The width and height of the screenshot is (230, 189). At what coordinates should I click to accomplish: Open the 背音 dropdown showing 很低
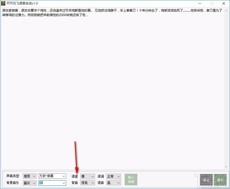(87, 183)
